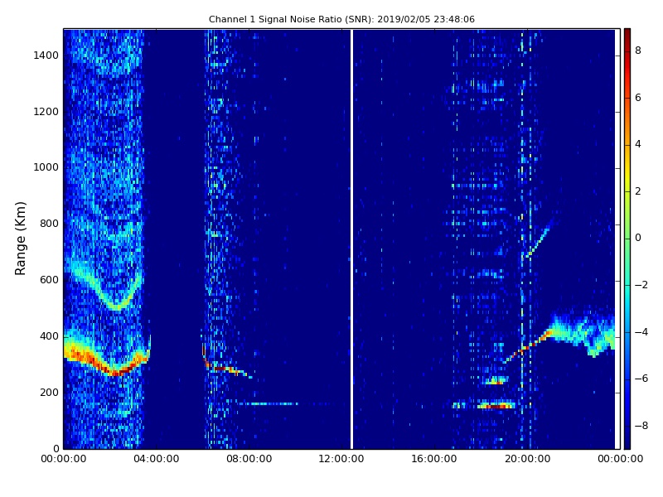This screenshot has width=663, height=497.
Task: Click the colorbar value −8 label
Action: (641, 426)
